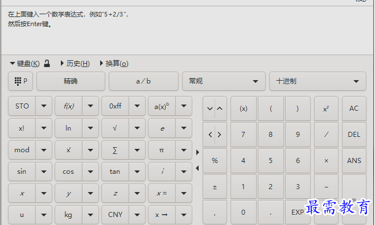This screenshot has width=375, height=225.
Task: Click the history up arrow
Action: click(x=220, y=109)
